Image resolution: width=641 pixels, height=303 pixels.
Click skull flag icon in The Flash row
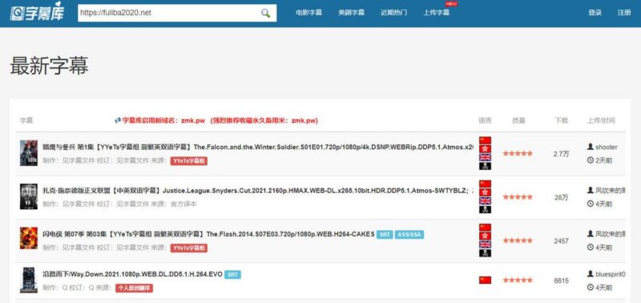pos(486,253)
